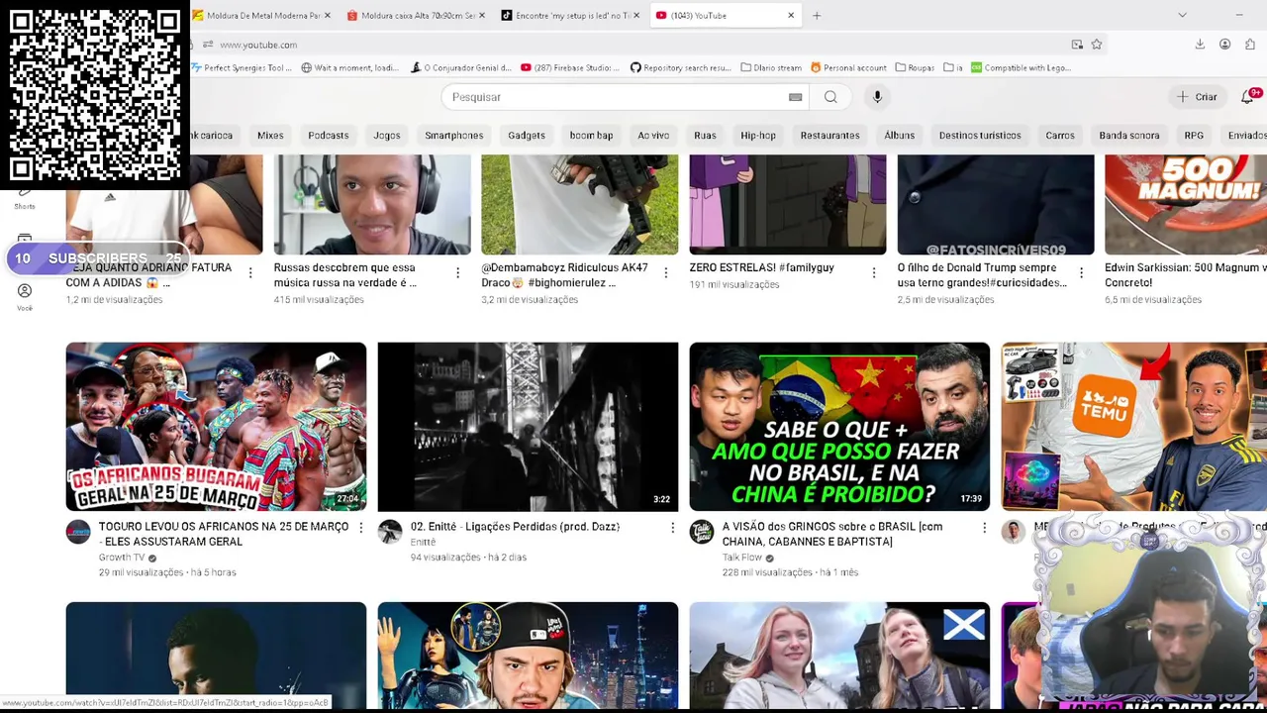Open more options for A VISÃO dos GRINGOS video
The height and width of the screenshot is (713, 1267).
coord(984,528)
